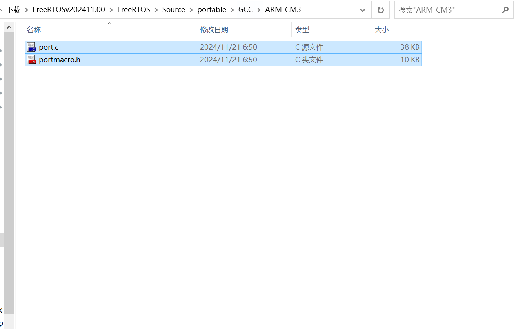Select the portmacro.h file name
This screenshot has height=329, width=514.
click(60, 60)
